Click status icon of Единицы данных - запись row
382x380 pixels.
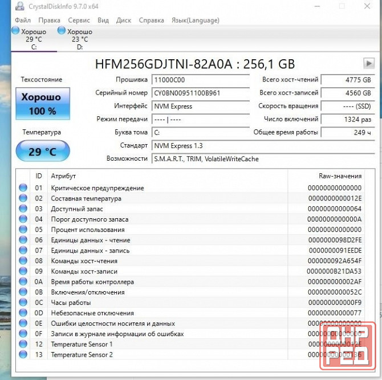coord(23,251)
